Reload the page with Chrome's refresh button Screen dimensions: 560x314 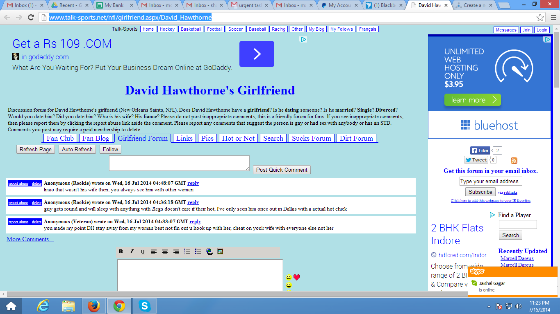[x=31, y=17]
